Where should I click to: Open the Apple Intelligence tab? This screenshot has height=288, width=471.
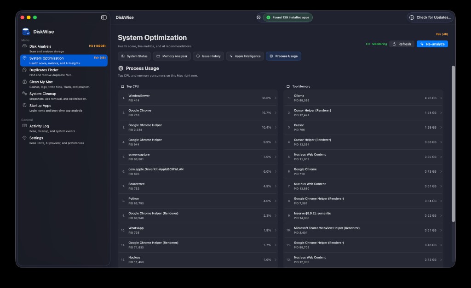(x=245, y=56)
